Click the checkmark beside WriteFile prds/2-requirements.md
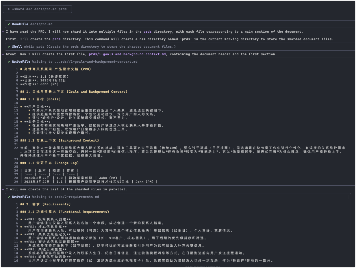The image size is (356, 268). 9,197
